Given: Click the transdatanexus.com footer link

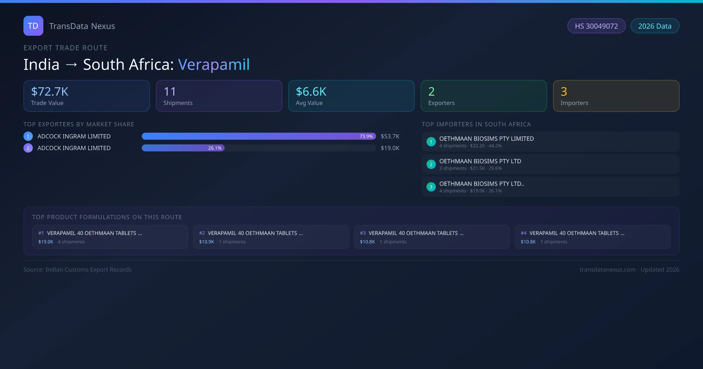Looking at the screenshot, I should point(608,269).
